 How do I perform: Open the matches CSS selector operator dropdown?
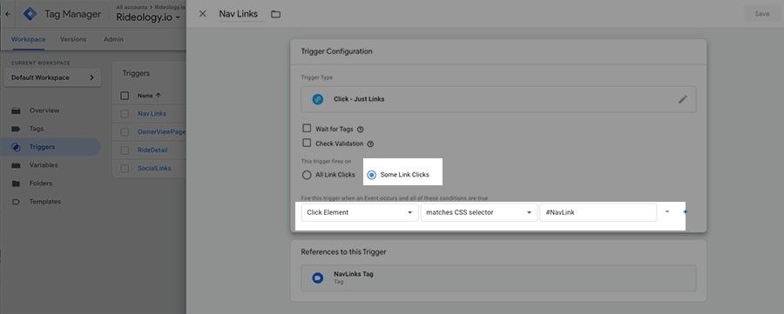click(x=479, y=212)
